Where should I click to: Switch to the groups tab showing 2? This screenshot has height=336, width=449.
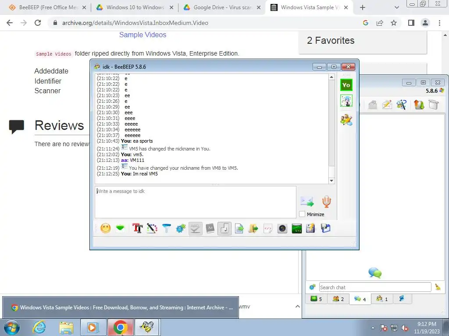pyautogui.click(x=338, y=299)
